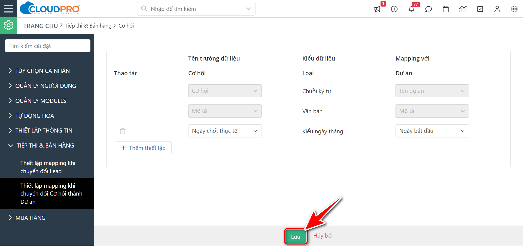The image size is (523, 246).
Task: Click the Kiểu ngày tháng text
Action: 323,131
